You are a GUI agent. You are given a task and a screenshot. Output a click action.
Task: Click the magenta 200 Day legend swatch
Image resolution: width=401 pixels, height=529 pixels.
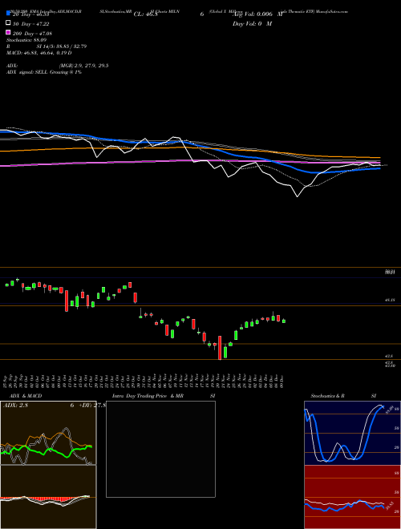(x=8, y=32)
